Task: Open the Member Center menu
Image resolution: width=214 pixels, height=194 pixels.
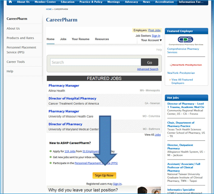Action: point(45,2)
